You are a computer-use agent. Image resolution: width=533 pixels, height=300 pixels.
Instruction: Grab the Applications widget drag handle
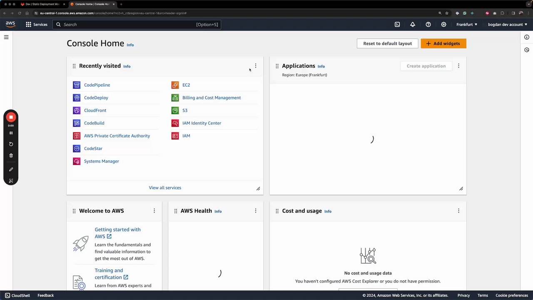[277, 66]
